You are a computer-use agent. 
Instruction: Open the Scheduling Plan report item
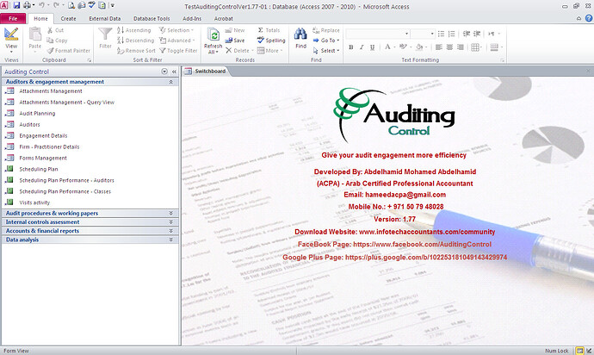[39, 170]
